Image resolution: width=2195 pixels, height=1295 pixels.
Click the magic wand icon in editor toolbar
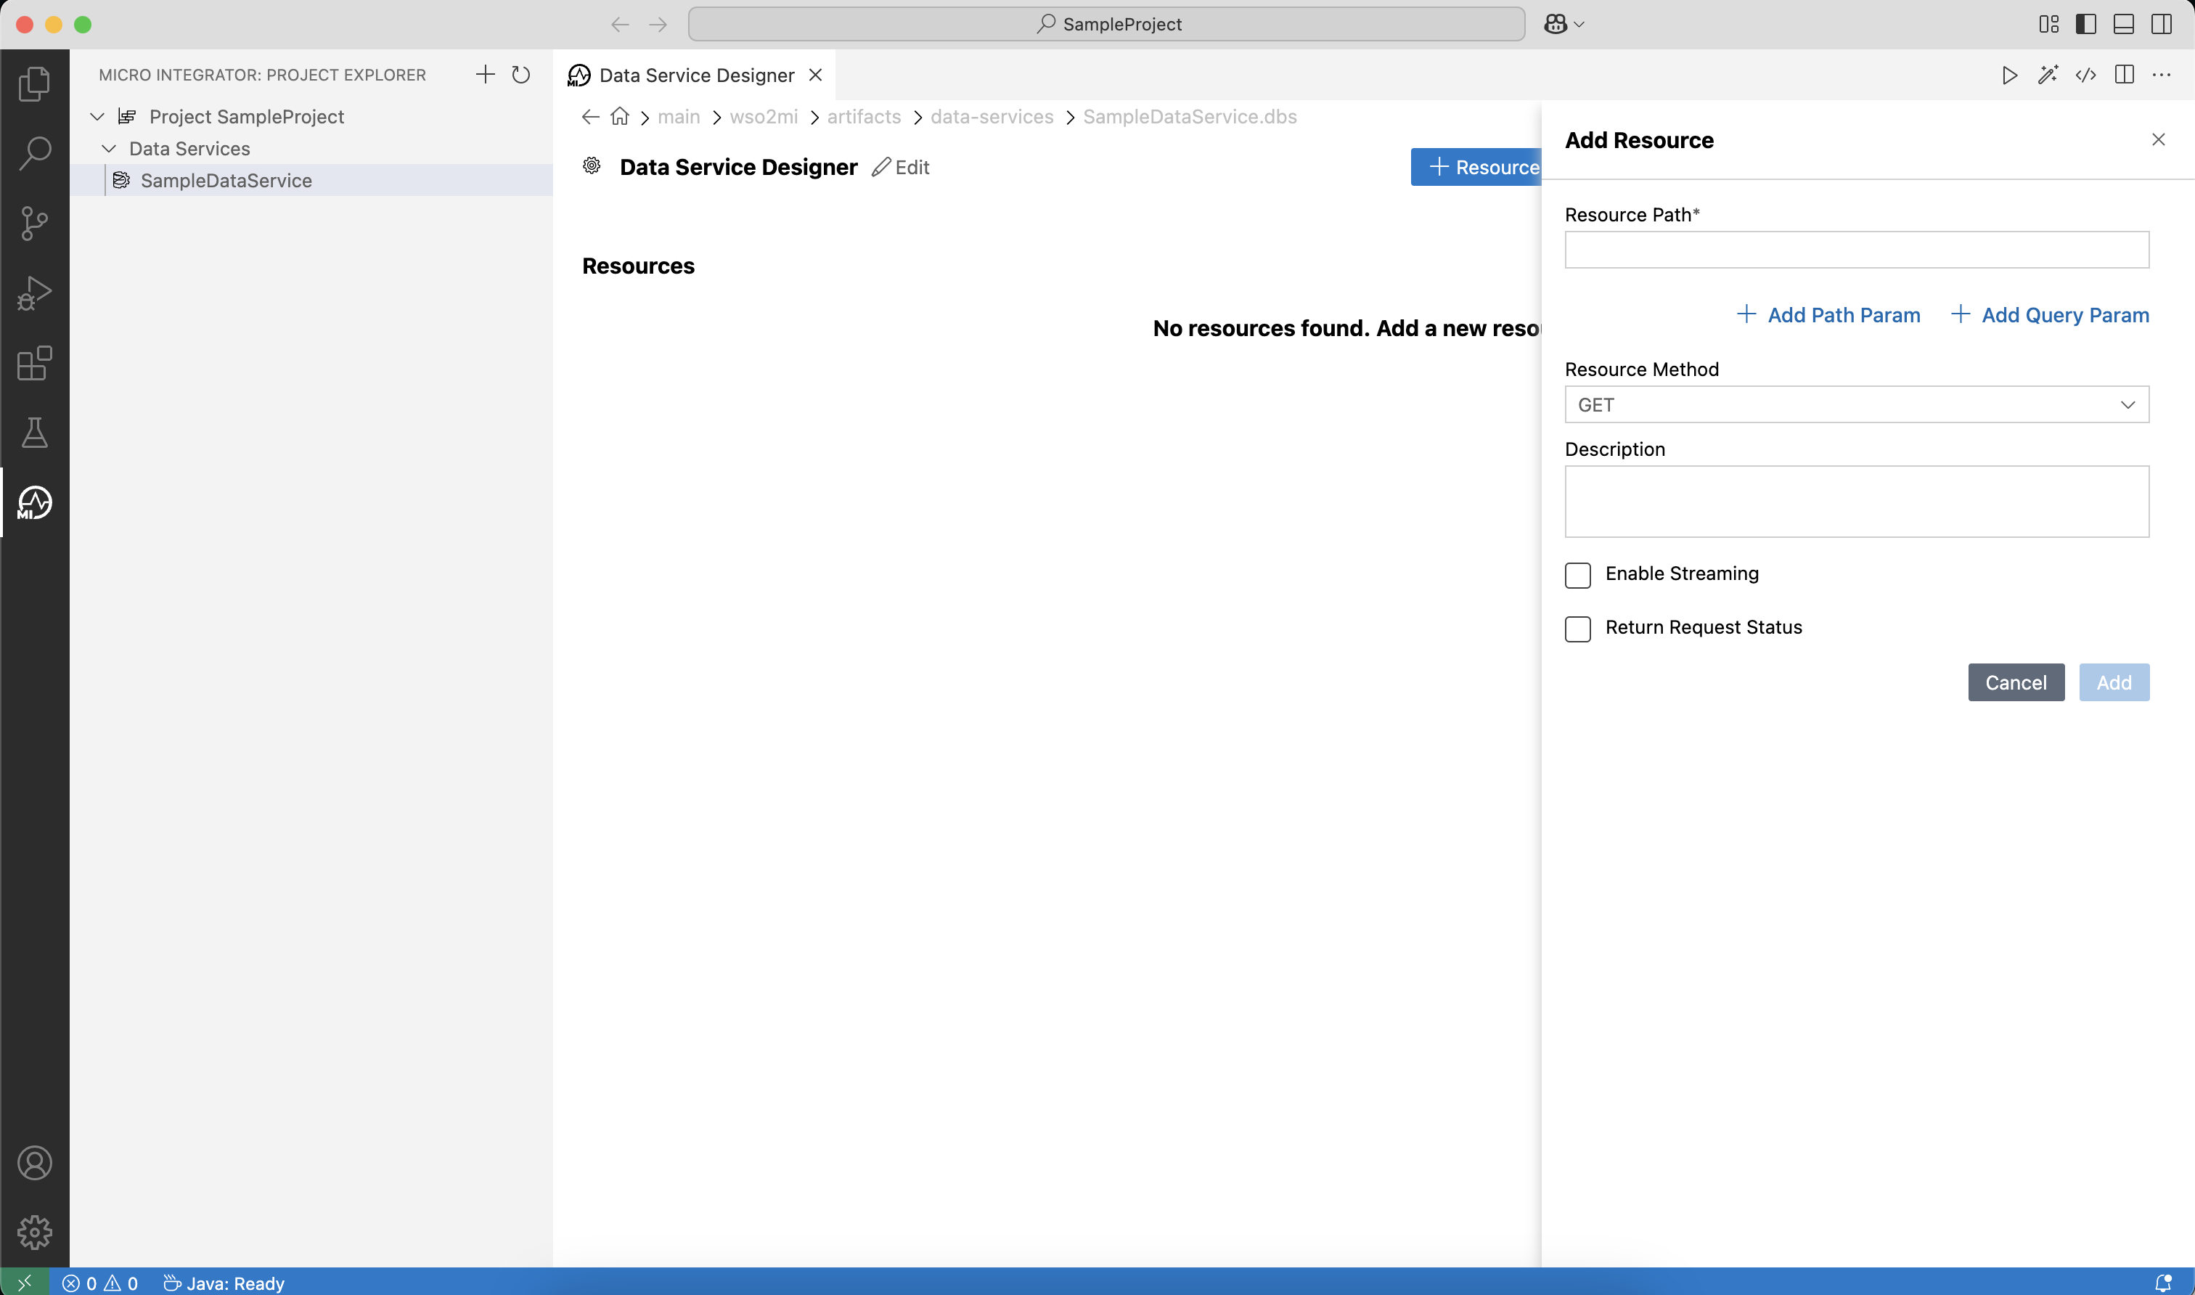pos(2048,75)
